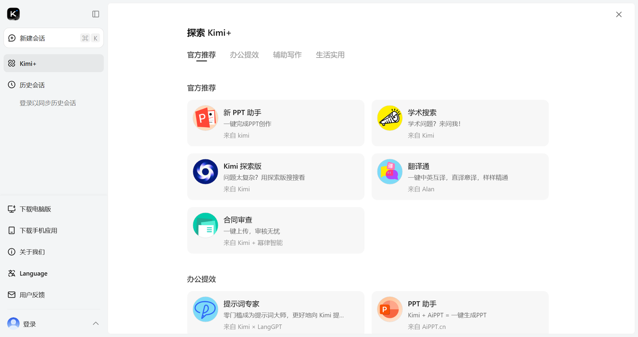Click the phone icon for 下载手机应用

[x=12, y=230]
